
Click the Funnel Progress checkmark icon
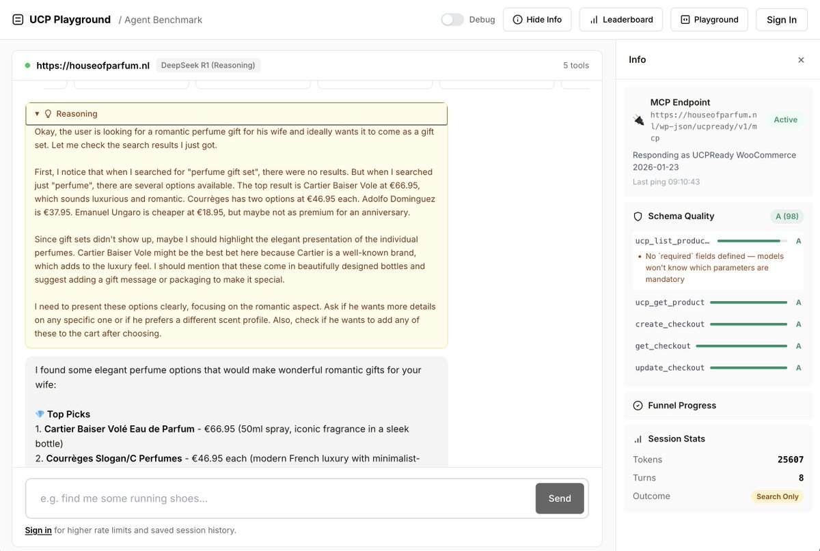638,406
